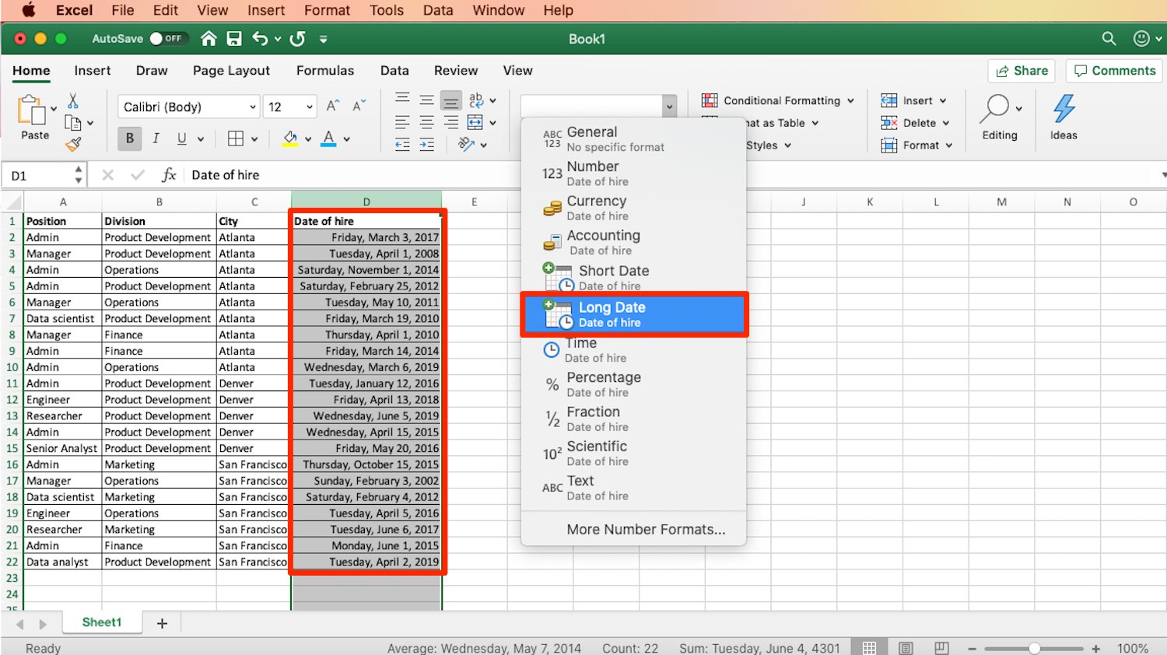Click the text Orientation icon
1167x655 pixels.
(x=466, y=144)
